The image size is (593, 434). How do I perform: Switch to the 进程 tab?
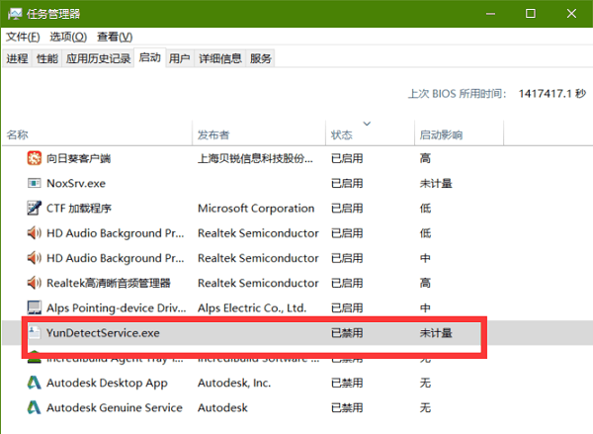tap(18, 58)
